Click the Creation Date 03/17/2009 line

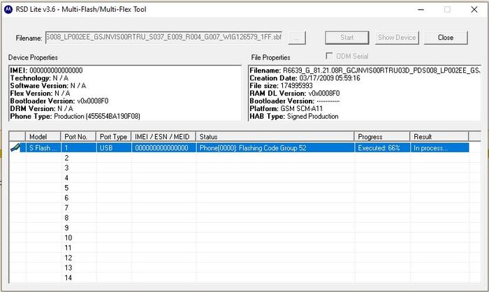click(x=305, y=78)
